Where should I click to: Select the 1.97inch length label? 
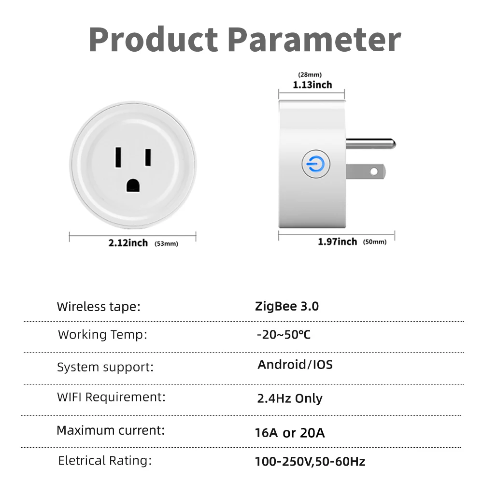coord(337,241)
